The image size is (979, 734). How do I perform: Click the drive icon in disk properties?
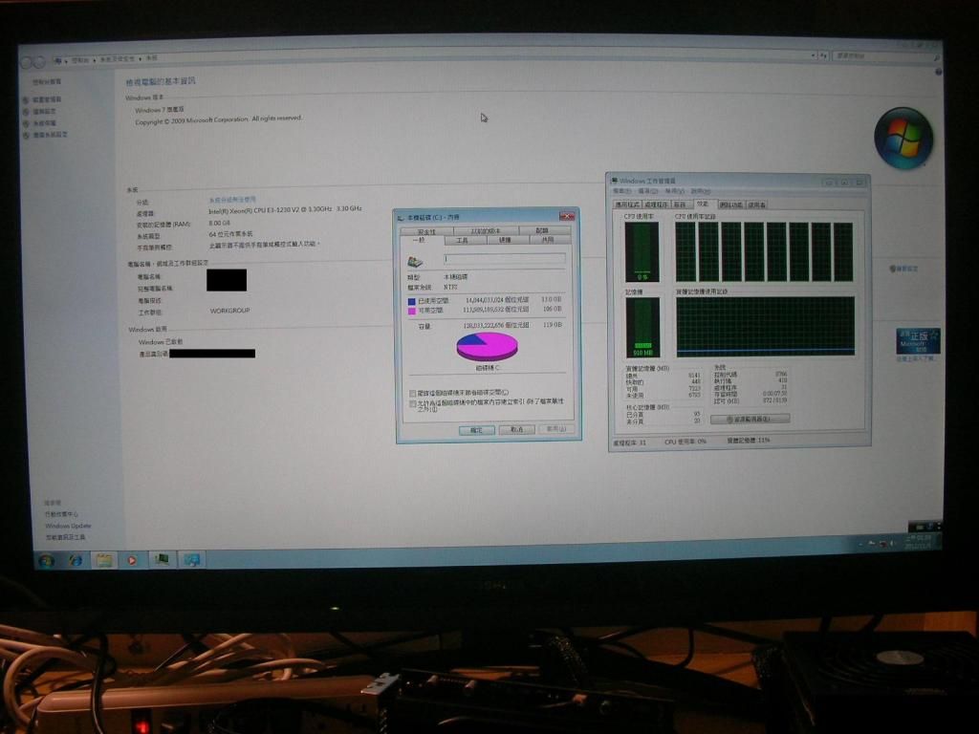(x=415, y=261)
